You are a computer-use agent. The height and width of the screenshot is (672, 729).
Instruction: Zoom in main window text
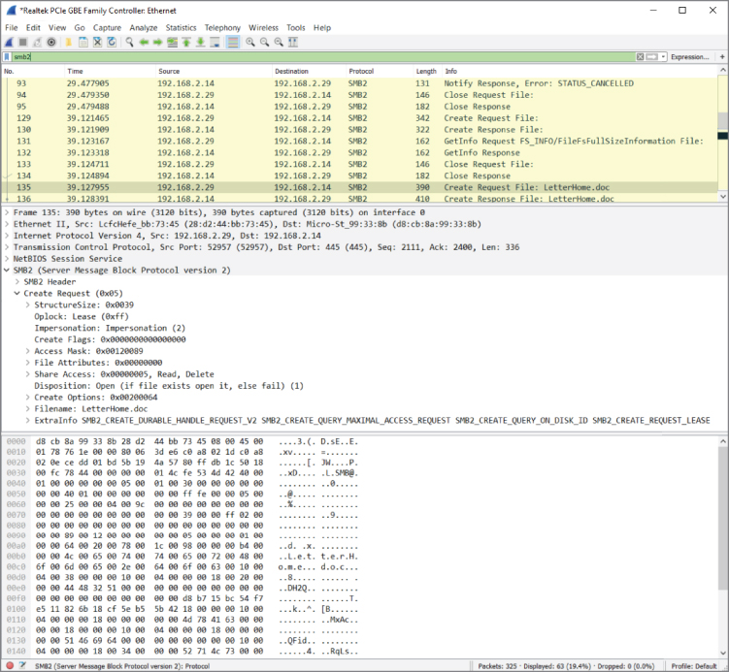tap(250, 43)
